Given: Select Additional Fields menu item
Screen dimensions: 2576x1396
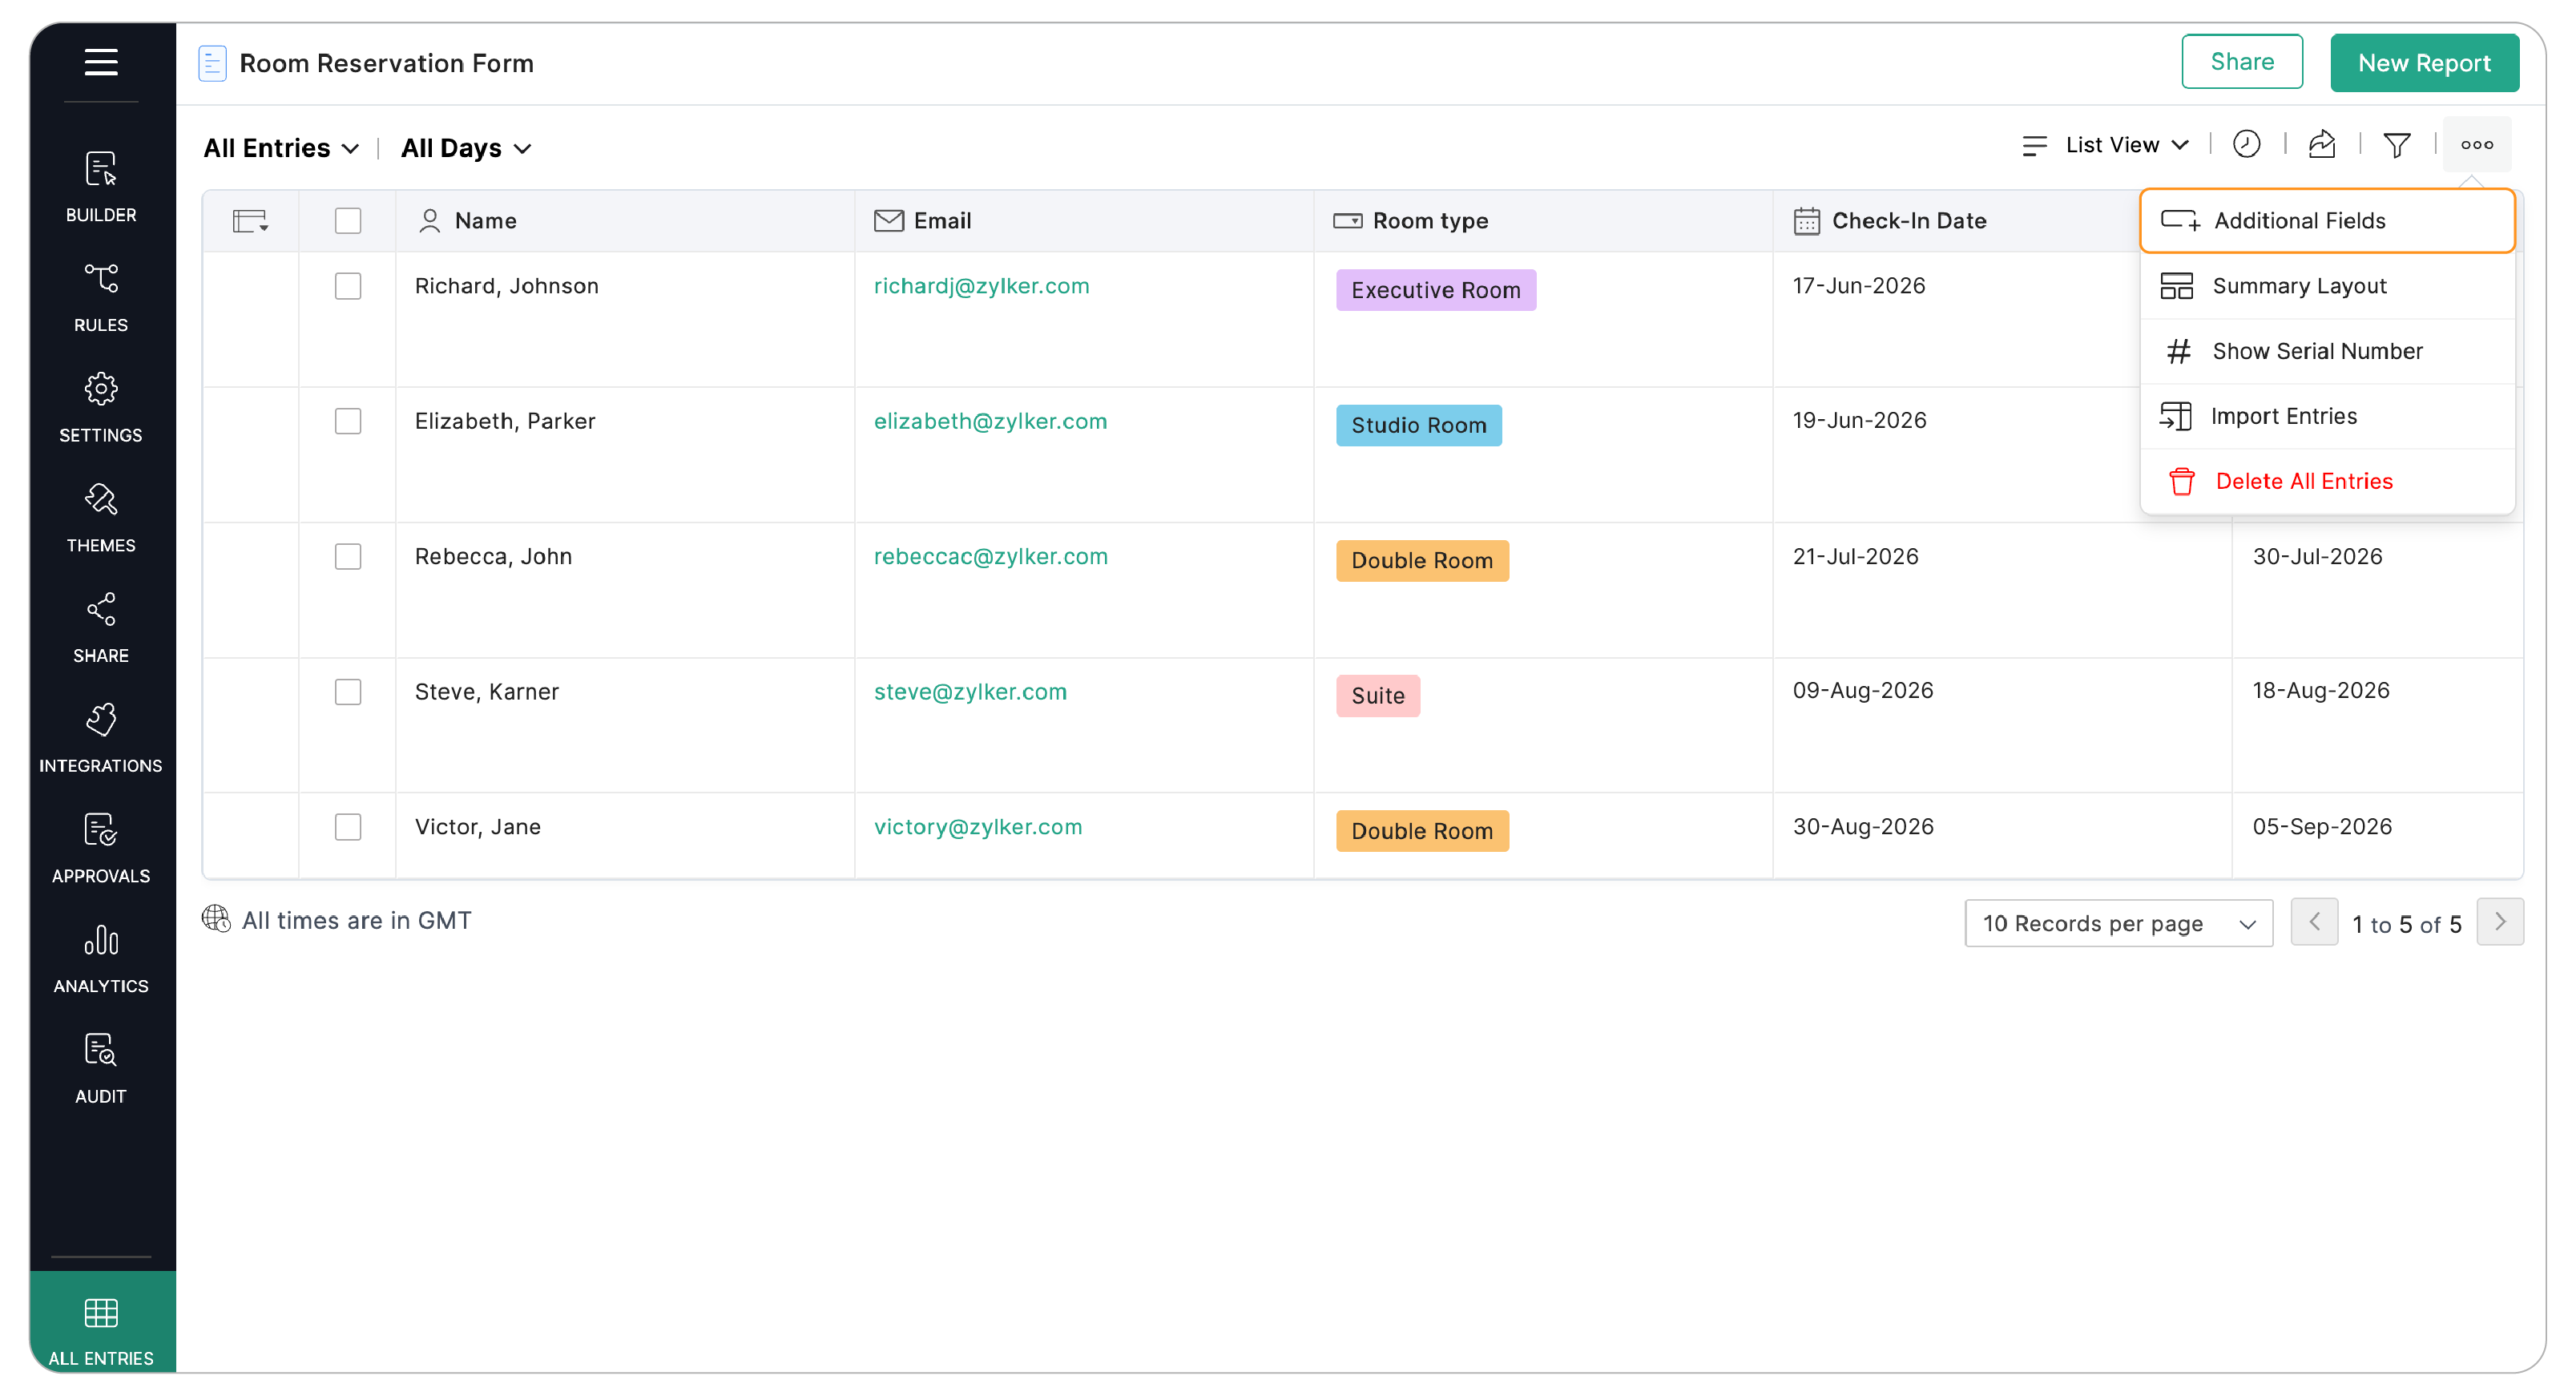Looking at the screenshot, I should (x=2327, y=221).
